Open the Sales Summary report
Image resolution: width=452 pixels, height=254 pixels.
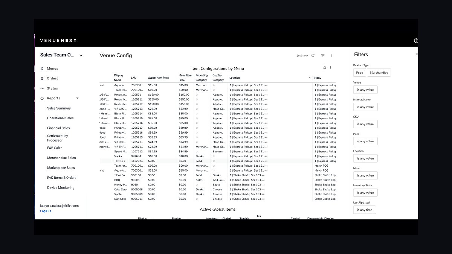[59, 108]
